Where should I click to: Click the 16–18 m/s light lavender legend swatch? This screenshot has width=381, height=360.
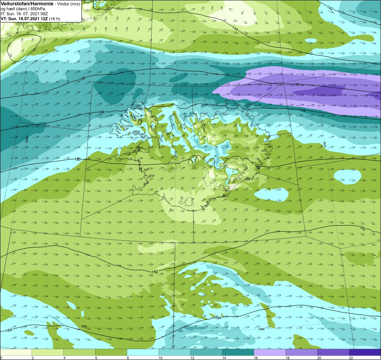point(270,352)
